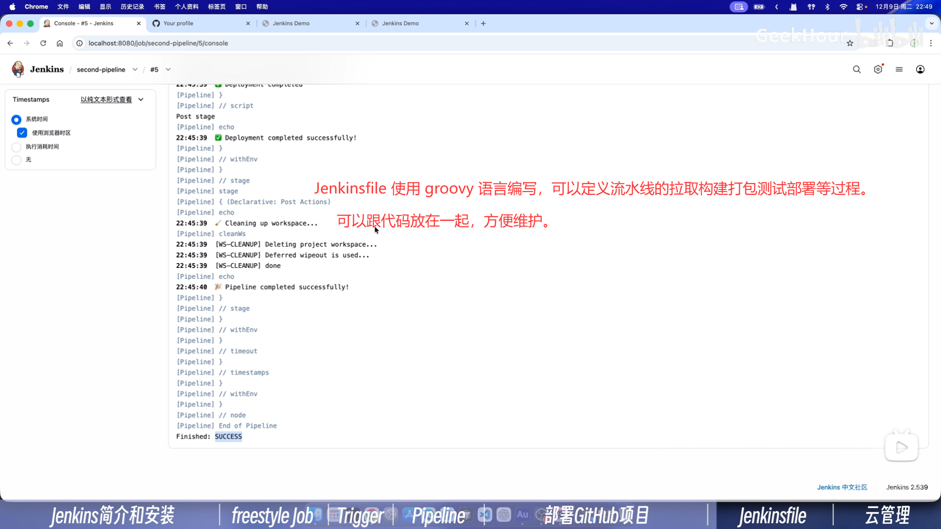Select the 执行消耗时间 radio option
Viewport: 941px width, 529px height.
pyautogui.click(x=16, y=147)
